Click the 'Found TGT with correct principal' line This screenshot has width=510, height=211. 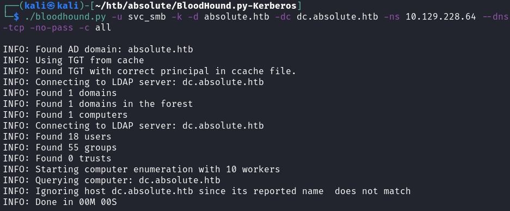(150, 71)
